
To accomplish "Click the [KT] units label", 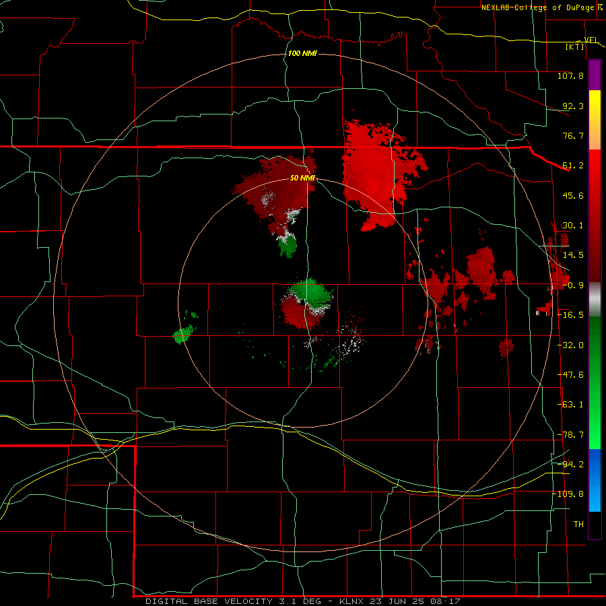I will [x=575, y=46].
